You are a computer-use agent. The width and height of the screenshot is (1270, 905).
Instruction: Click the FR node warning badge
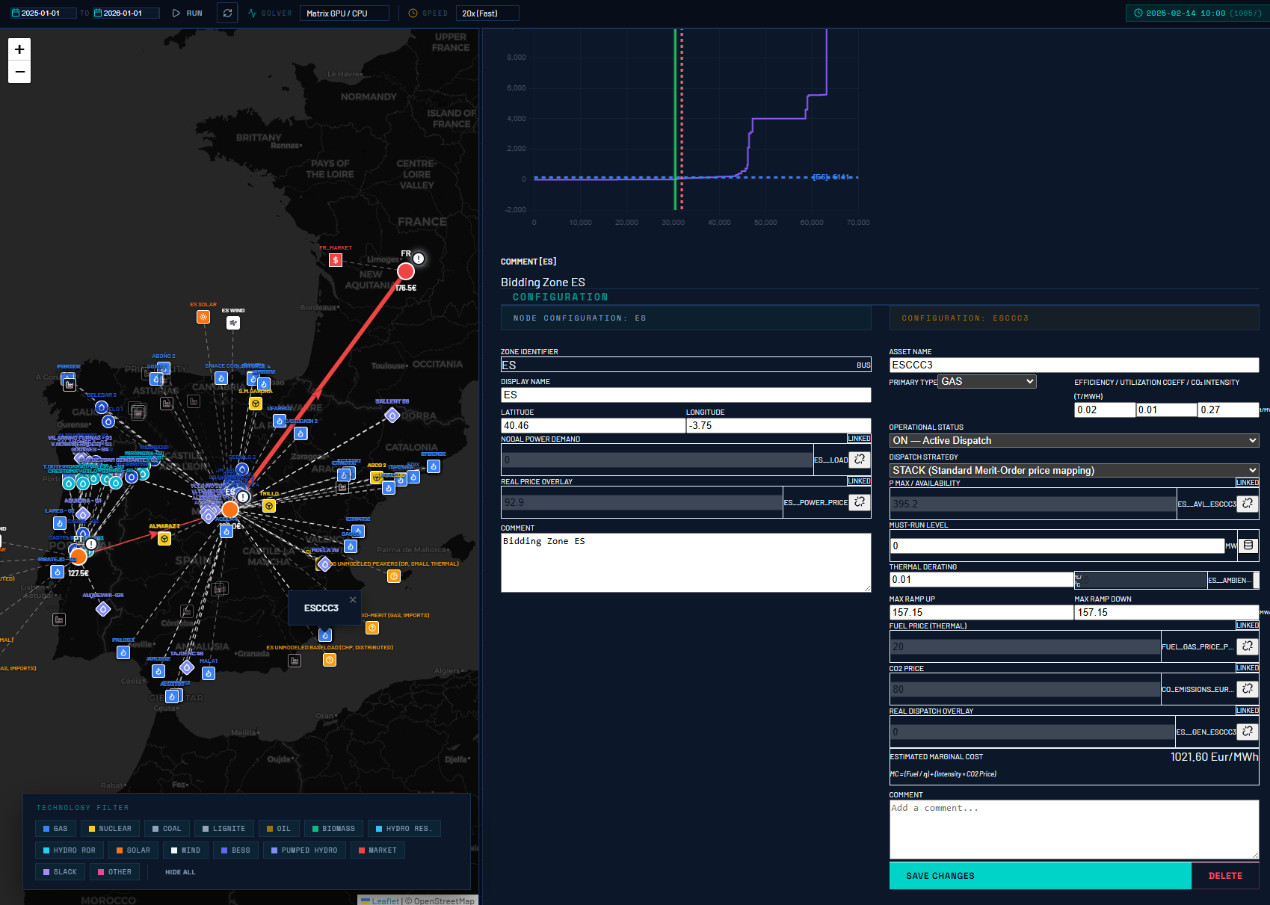click(x=419, y=259)
